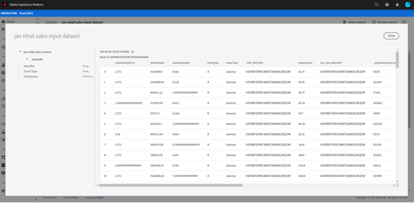Collapse the left navigation with the arrow

pos(36,199)
